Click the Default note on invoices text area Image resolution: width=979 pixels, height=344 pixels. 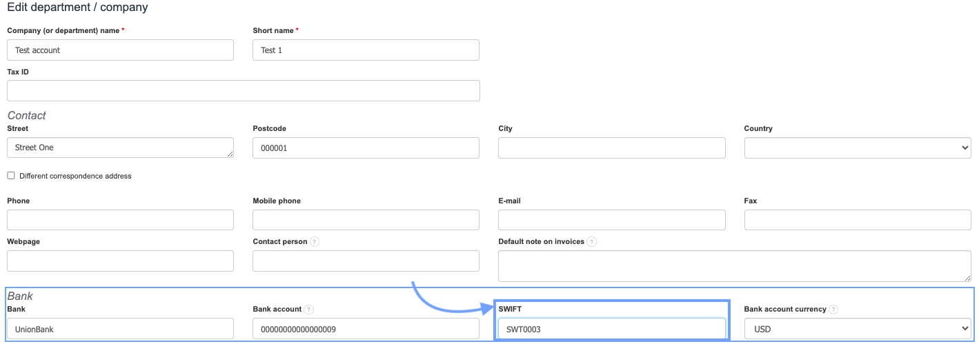pos(734,265)
